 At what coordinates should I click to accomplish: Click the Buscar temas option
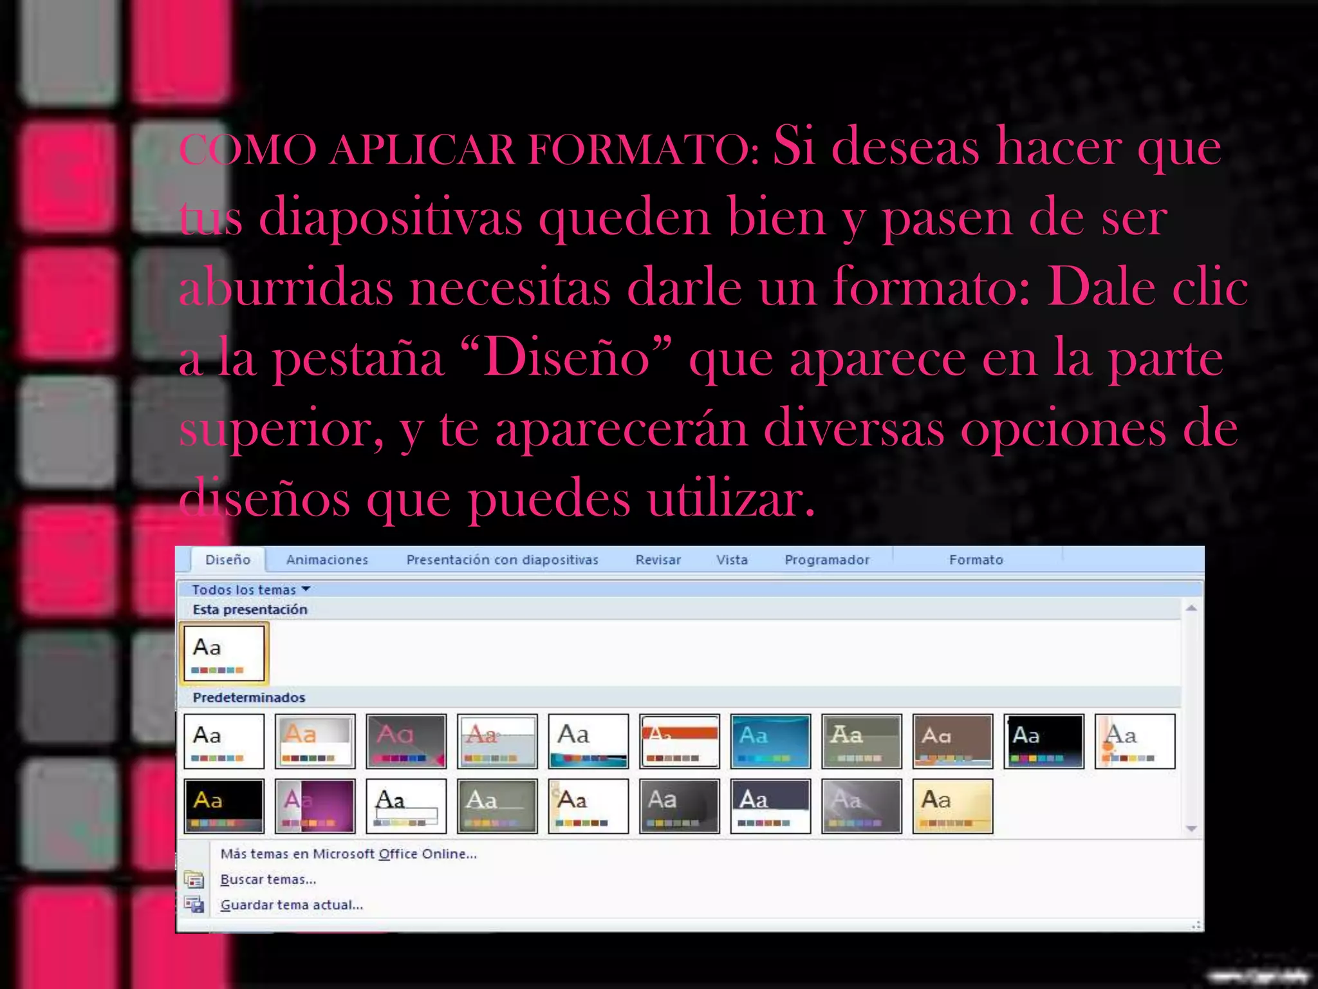point(268,880)
